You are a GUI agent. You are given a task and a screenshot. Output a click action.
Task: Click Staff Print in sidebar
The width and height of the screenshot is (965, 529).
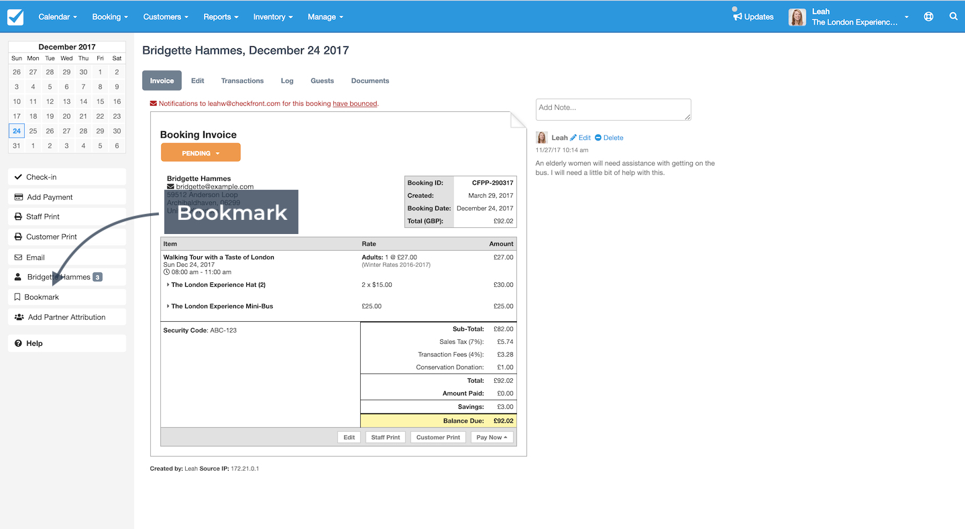(67, 217)
